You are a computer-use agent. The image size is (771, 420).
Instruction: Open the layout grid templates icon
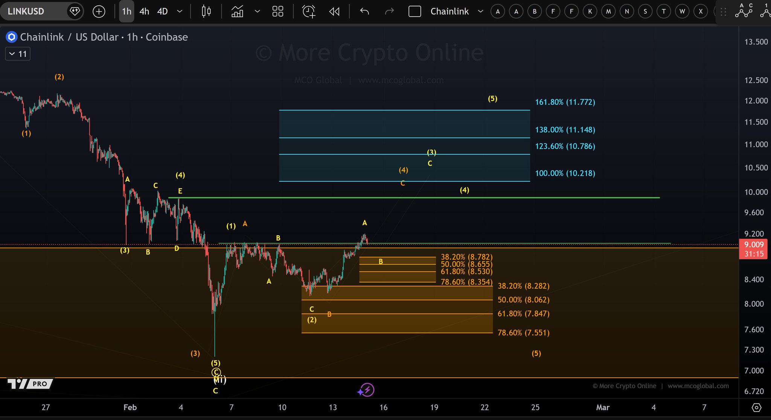coord(277,11)
